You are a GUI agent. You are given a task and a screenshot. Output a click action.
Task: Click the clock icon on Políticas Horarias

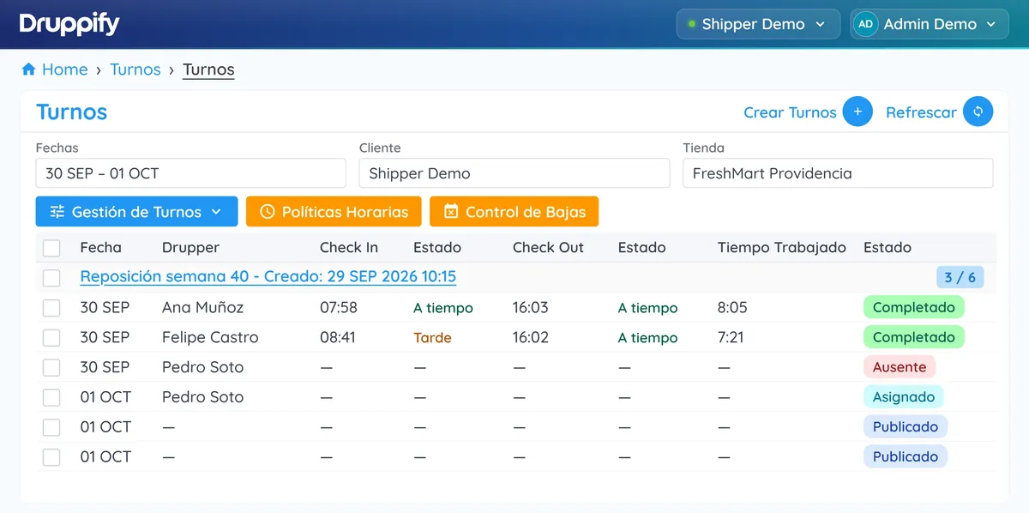click(267, 212)
